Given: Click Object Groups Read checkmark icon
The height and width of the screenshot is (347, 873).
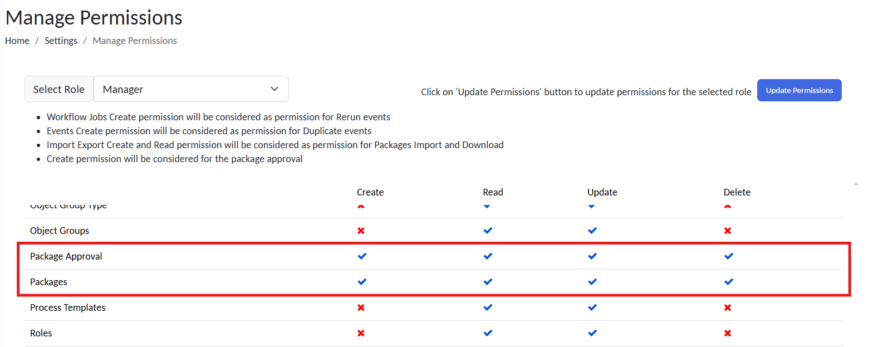Looking at the screenshot, I should pos(488,231).
